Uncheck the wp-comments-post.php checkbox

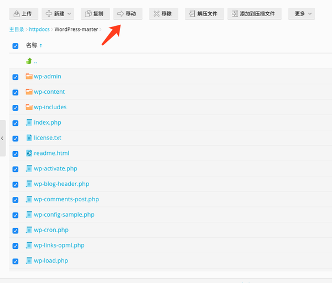coord(15,200)
